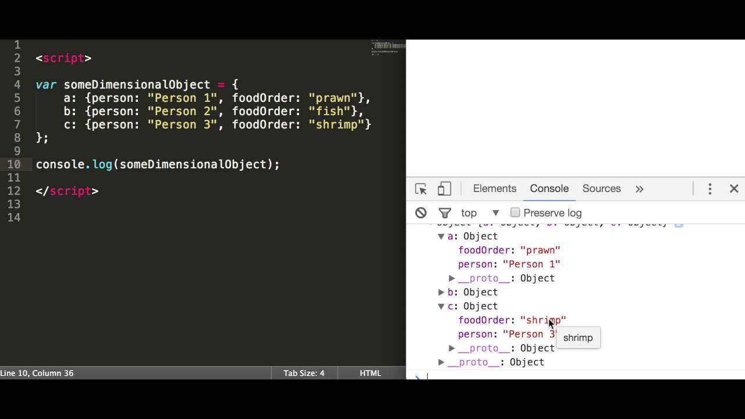This screenshot has height=419, width=745.
Task: Click the person "Person 1" value
Action: click(531, 264)
